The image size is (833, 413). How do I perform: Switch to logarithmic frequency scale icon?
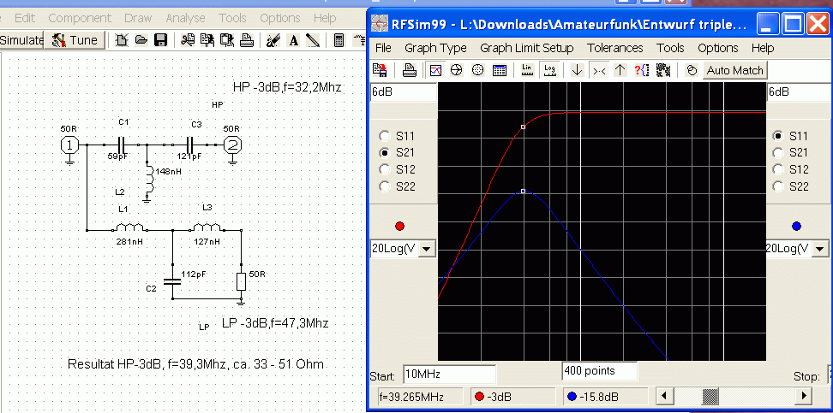pyautogui.click(x=549, y=70)
